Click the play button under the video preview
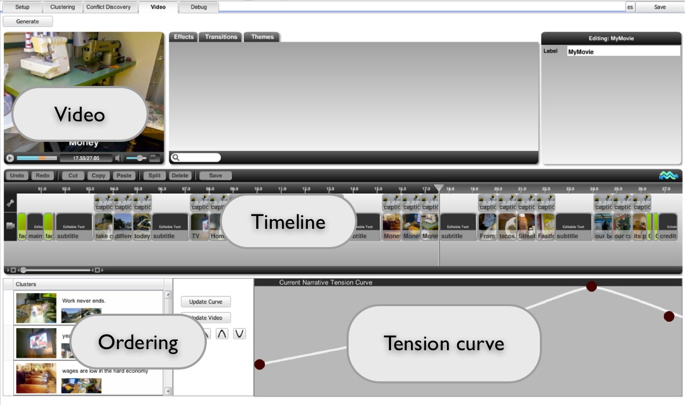Viewport: 686px width, 405px height. pos(10,158)
